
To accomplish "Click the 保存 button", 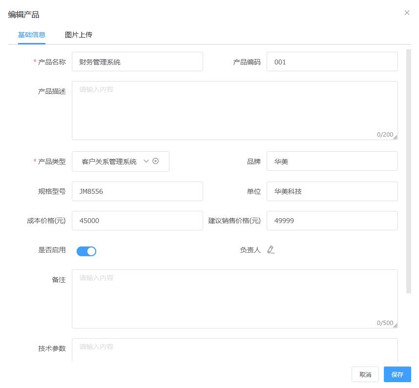I will [397, 374].
